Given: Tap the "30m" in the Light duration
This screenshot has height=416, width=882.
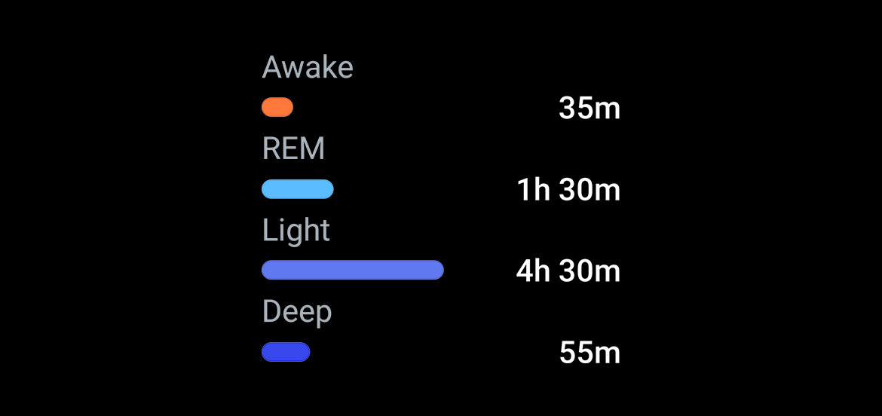Looking at the screenshot, I should click(590, 271).
